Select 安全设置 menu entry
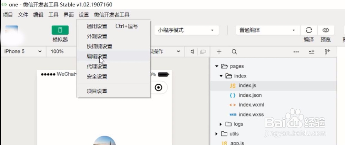This screenshot has height=145, width=345. [114, 76]
